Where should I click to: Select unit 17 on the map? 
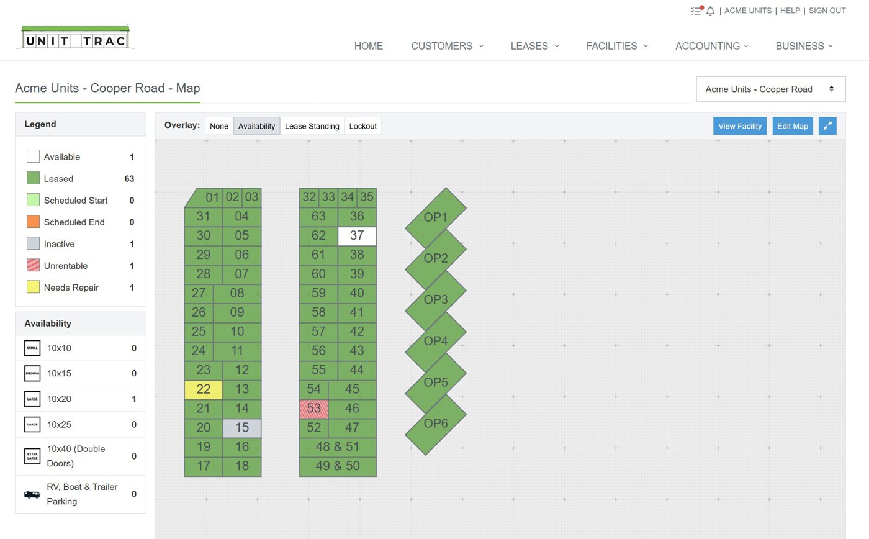(x=204, y=466)
